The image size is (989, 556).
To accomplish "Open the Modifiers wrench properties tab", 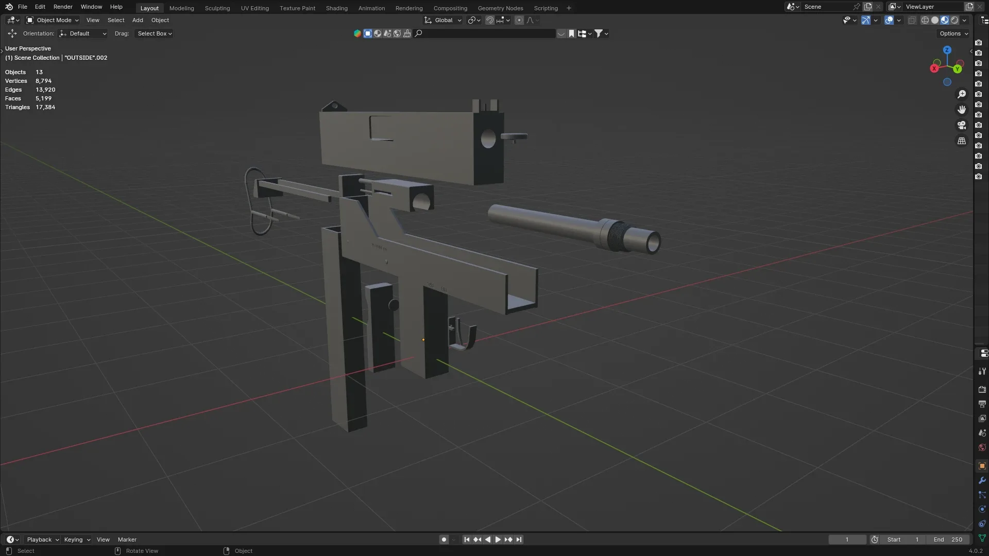I will tap(982, 480).
